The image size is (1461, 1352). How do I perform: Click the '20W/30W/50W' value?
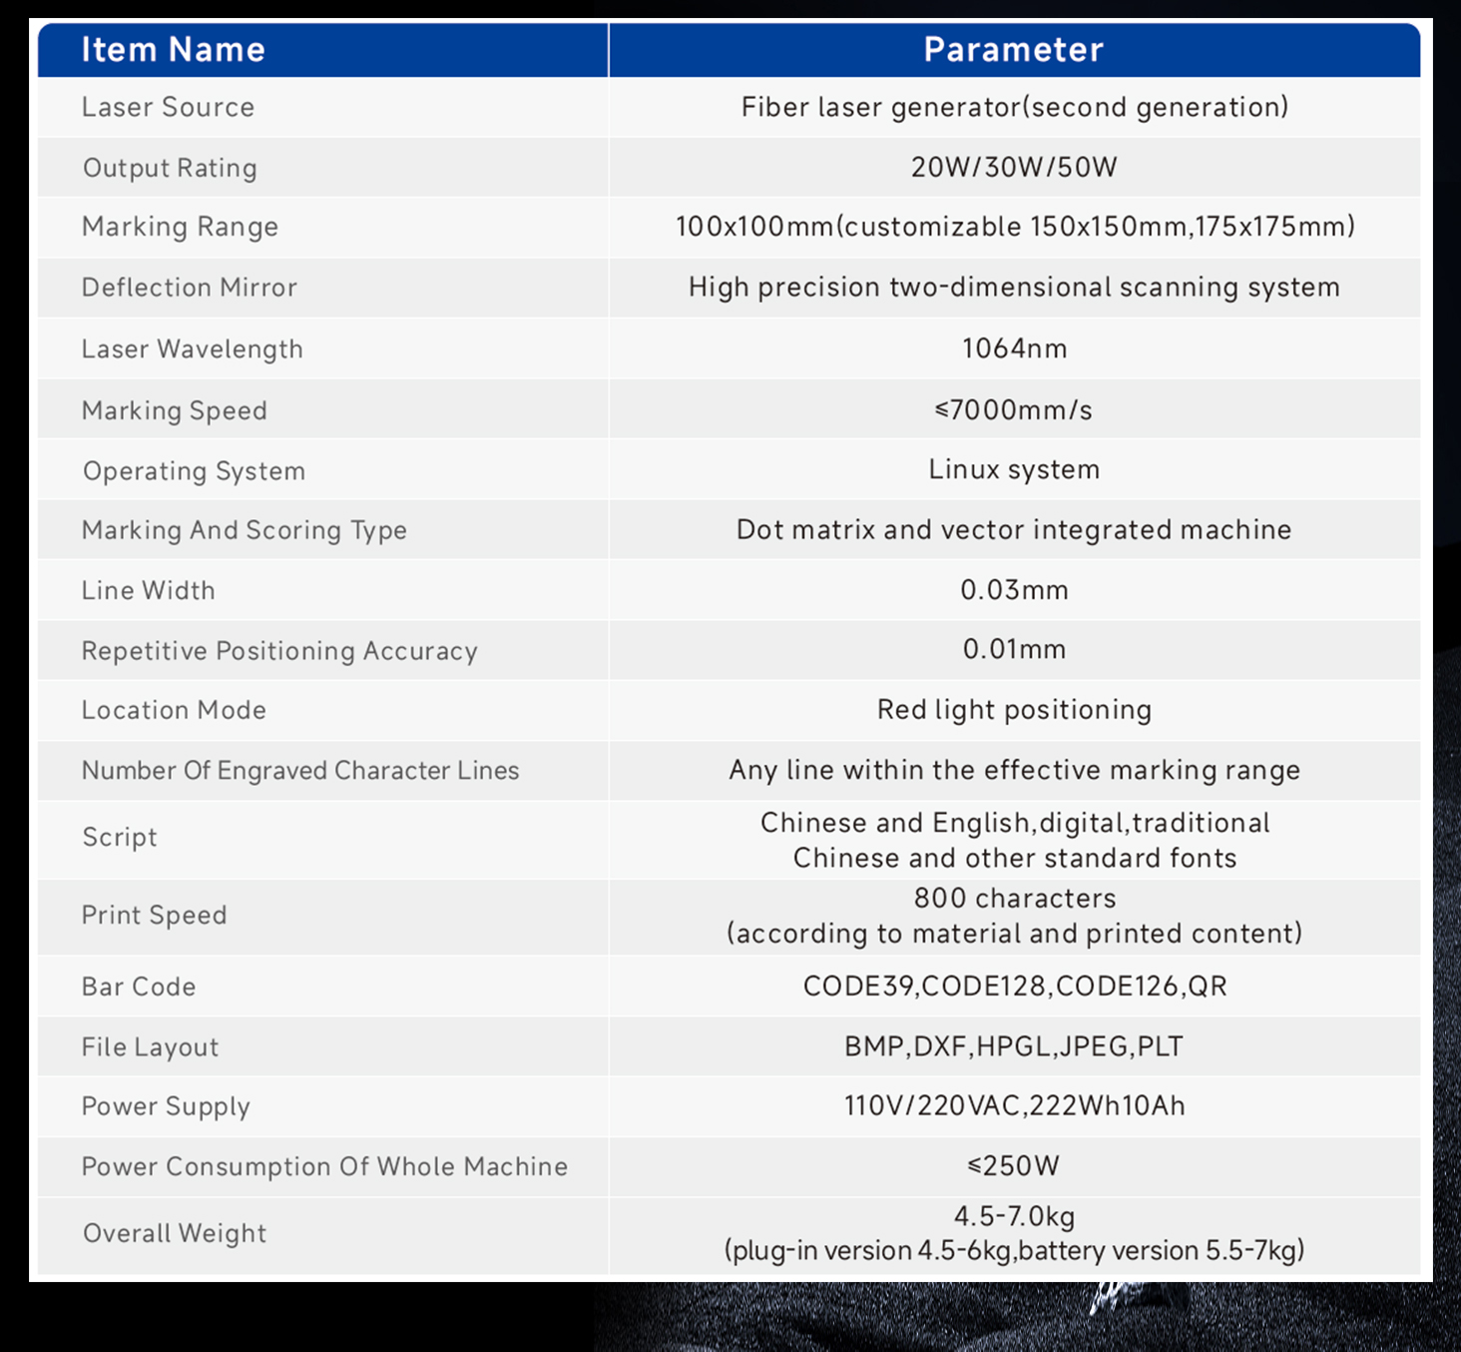[x=1014, y=167]
